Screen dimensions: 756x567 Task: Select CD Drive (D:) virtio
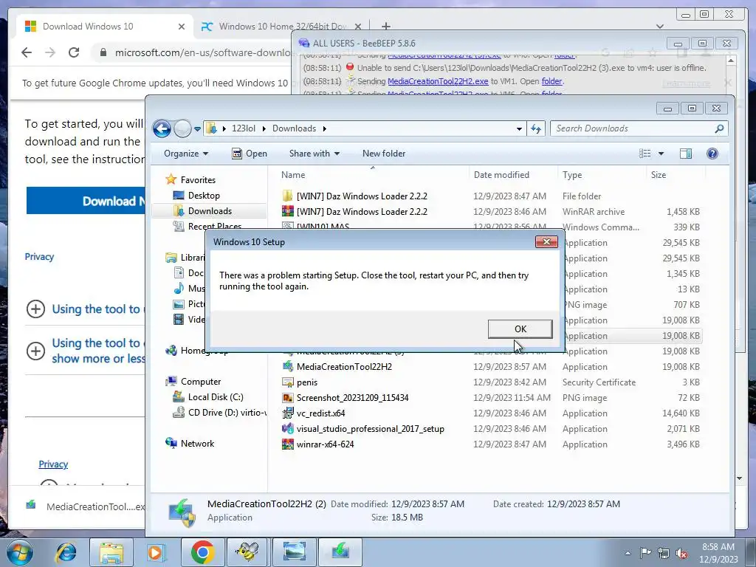(227, 412)
